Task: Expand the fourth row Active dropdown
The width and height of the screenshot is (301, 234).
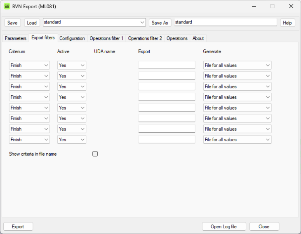Action: (72, 97)
